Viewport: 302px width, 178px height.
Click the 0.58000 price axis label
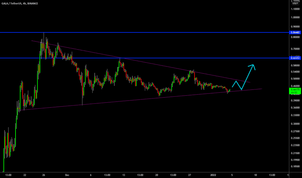coord(295,66)
